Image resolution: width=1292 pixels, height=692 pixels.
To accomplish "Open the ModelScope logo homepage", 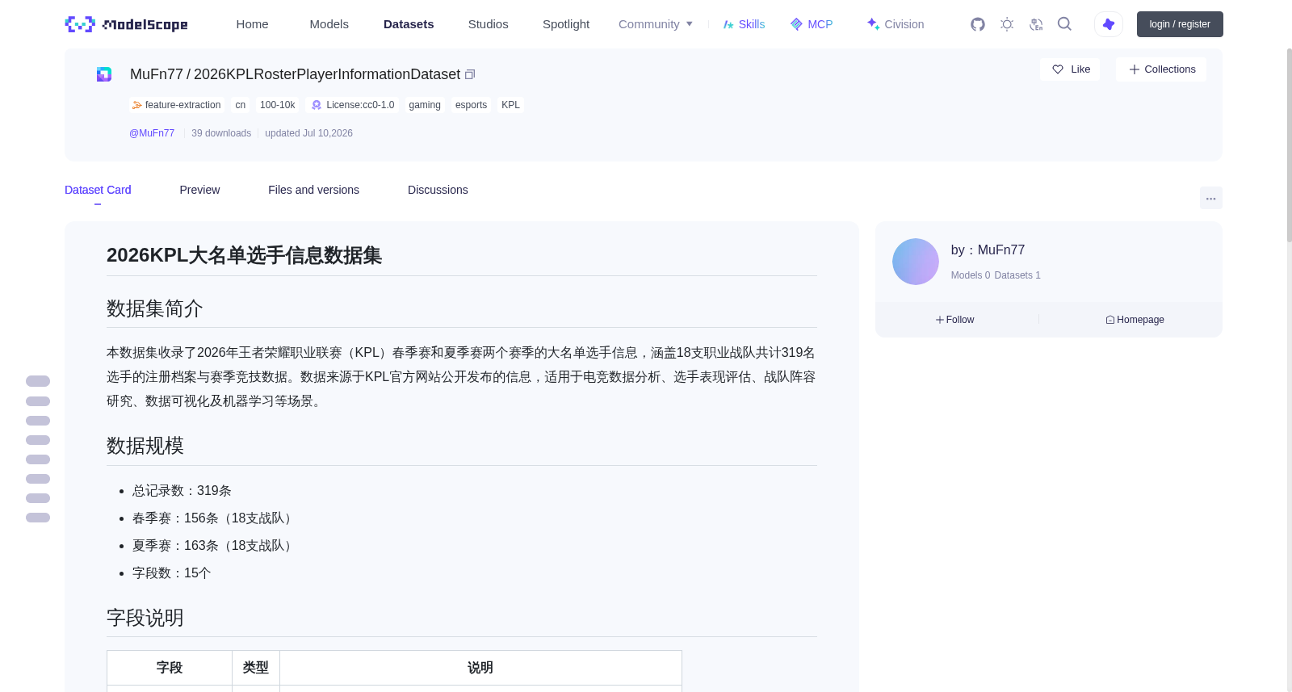I will [127, 24].
